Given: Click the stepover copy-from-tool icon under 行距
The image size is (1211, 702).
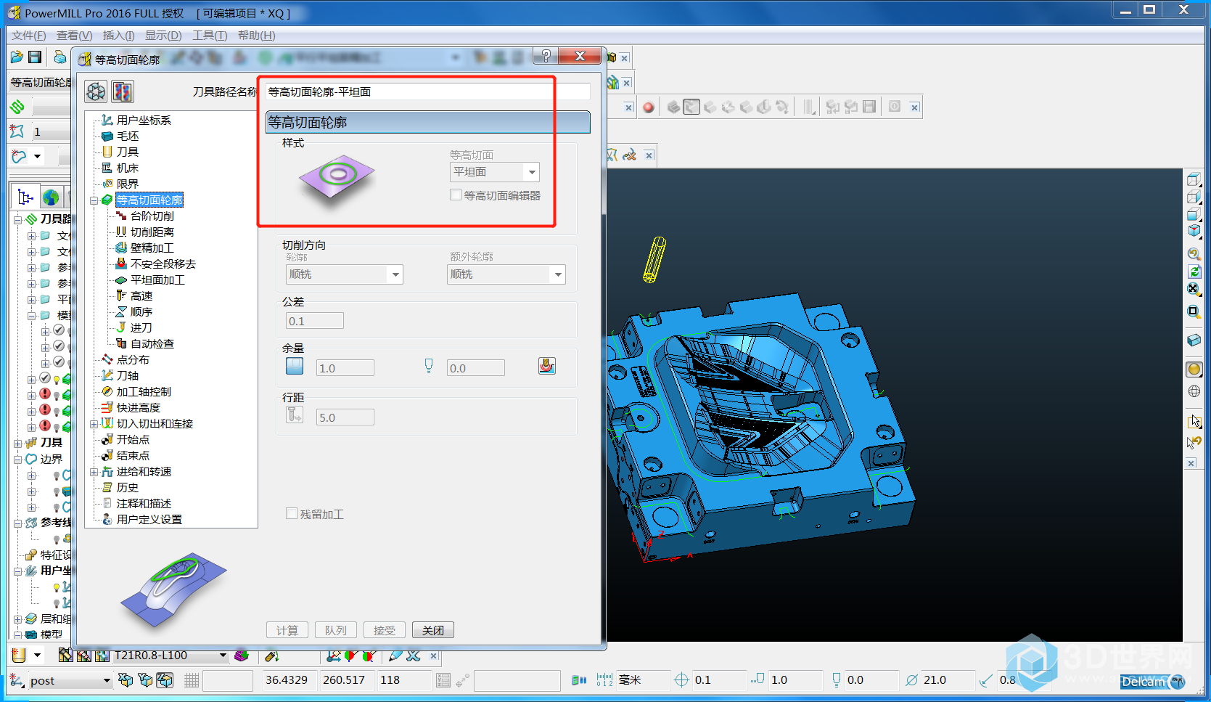Looking at the screenshot, I should click(295, 415).
